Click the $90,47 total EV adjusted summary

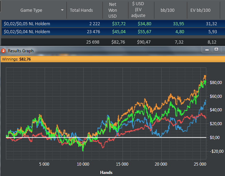tap(144, 42)
